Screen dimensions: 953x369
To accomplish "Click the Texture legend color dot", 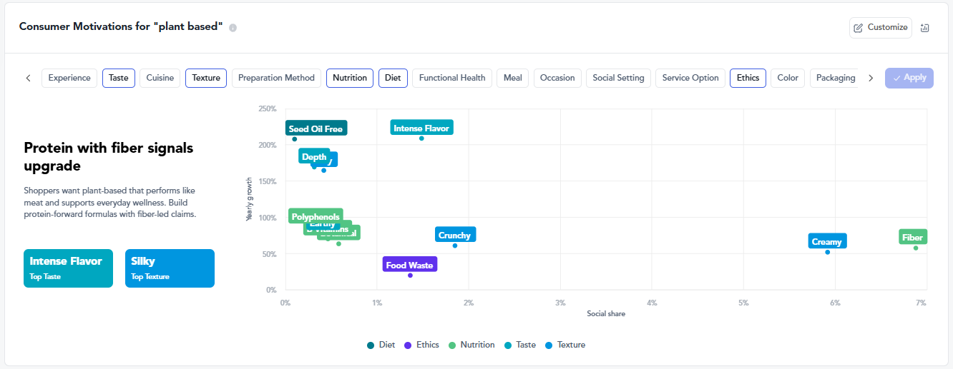I will pos(549,345).
